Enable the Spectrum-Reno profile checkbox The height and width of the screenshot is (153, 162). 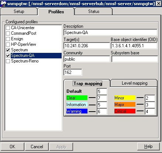(x=8, y=61)
